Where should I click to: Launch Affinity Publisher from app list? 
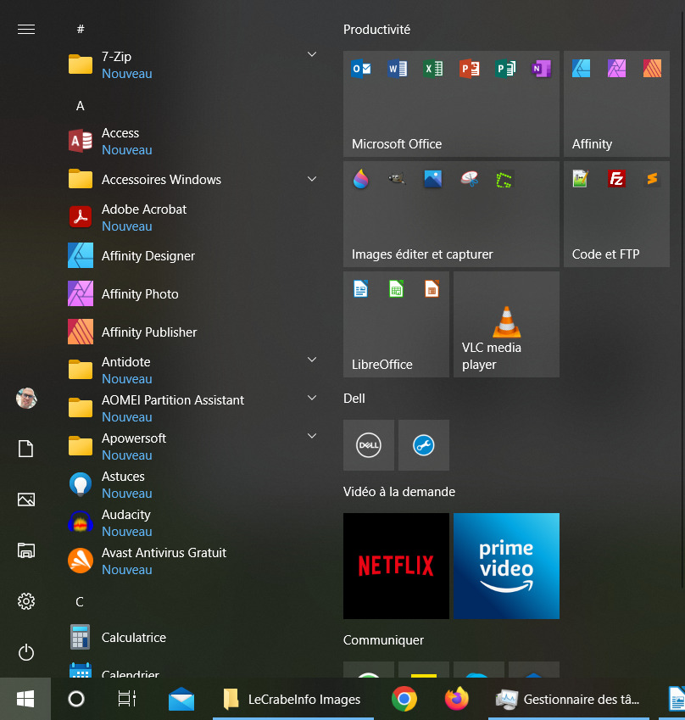(192, 332)
